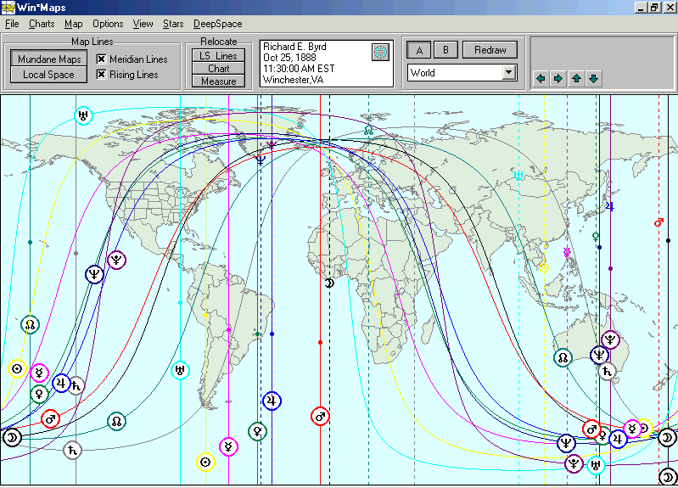This screenshot has height=488, width=678.
Task: Click the birth data text box
Action: (314, 63)
